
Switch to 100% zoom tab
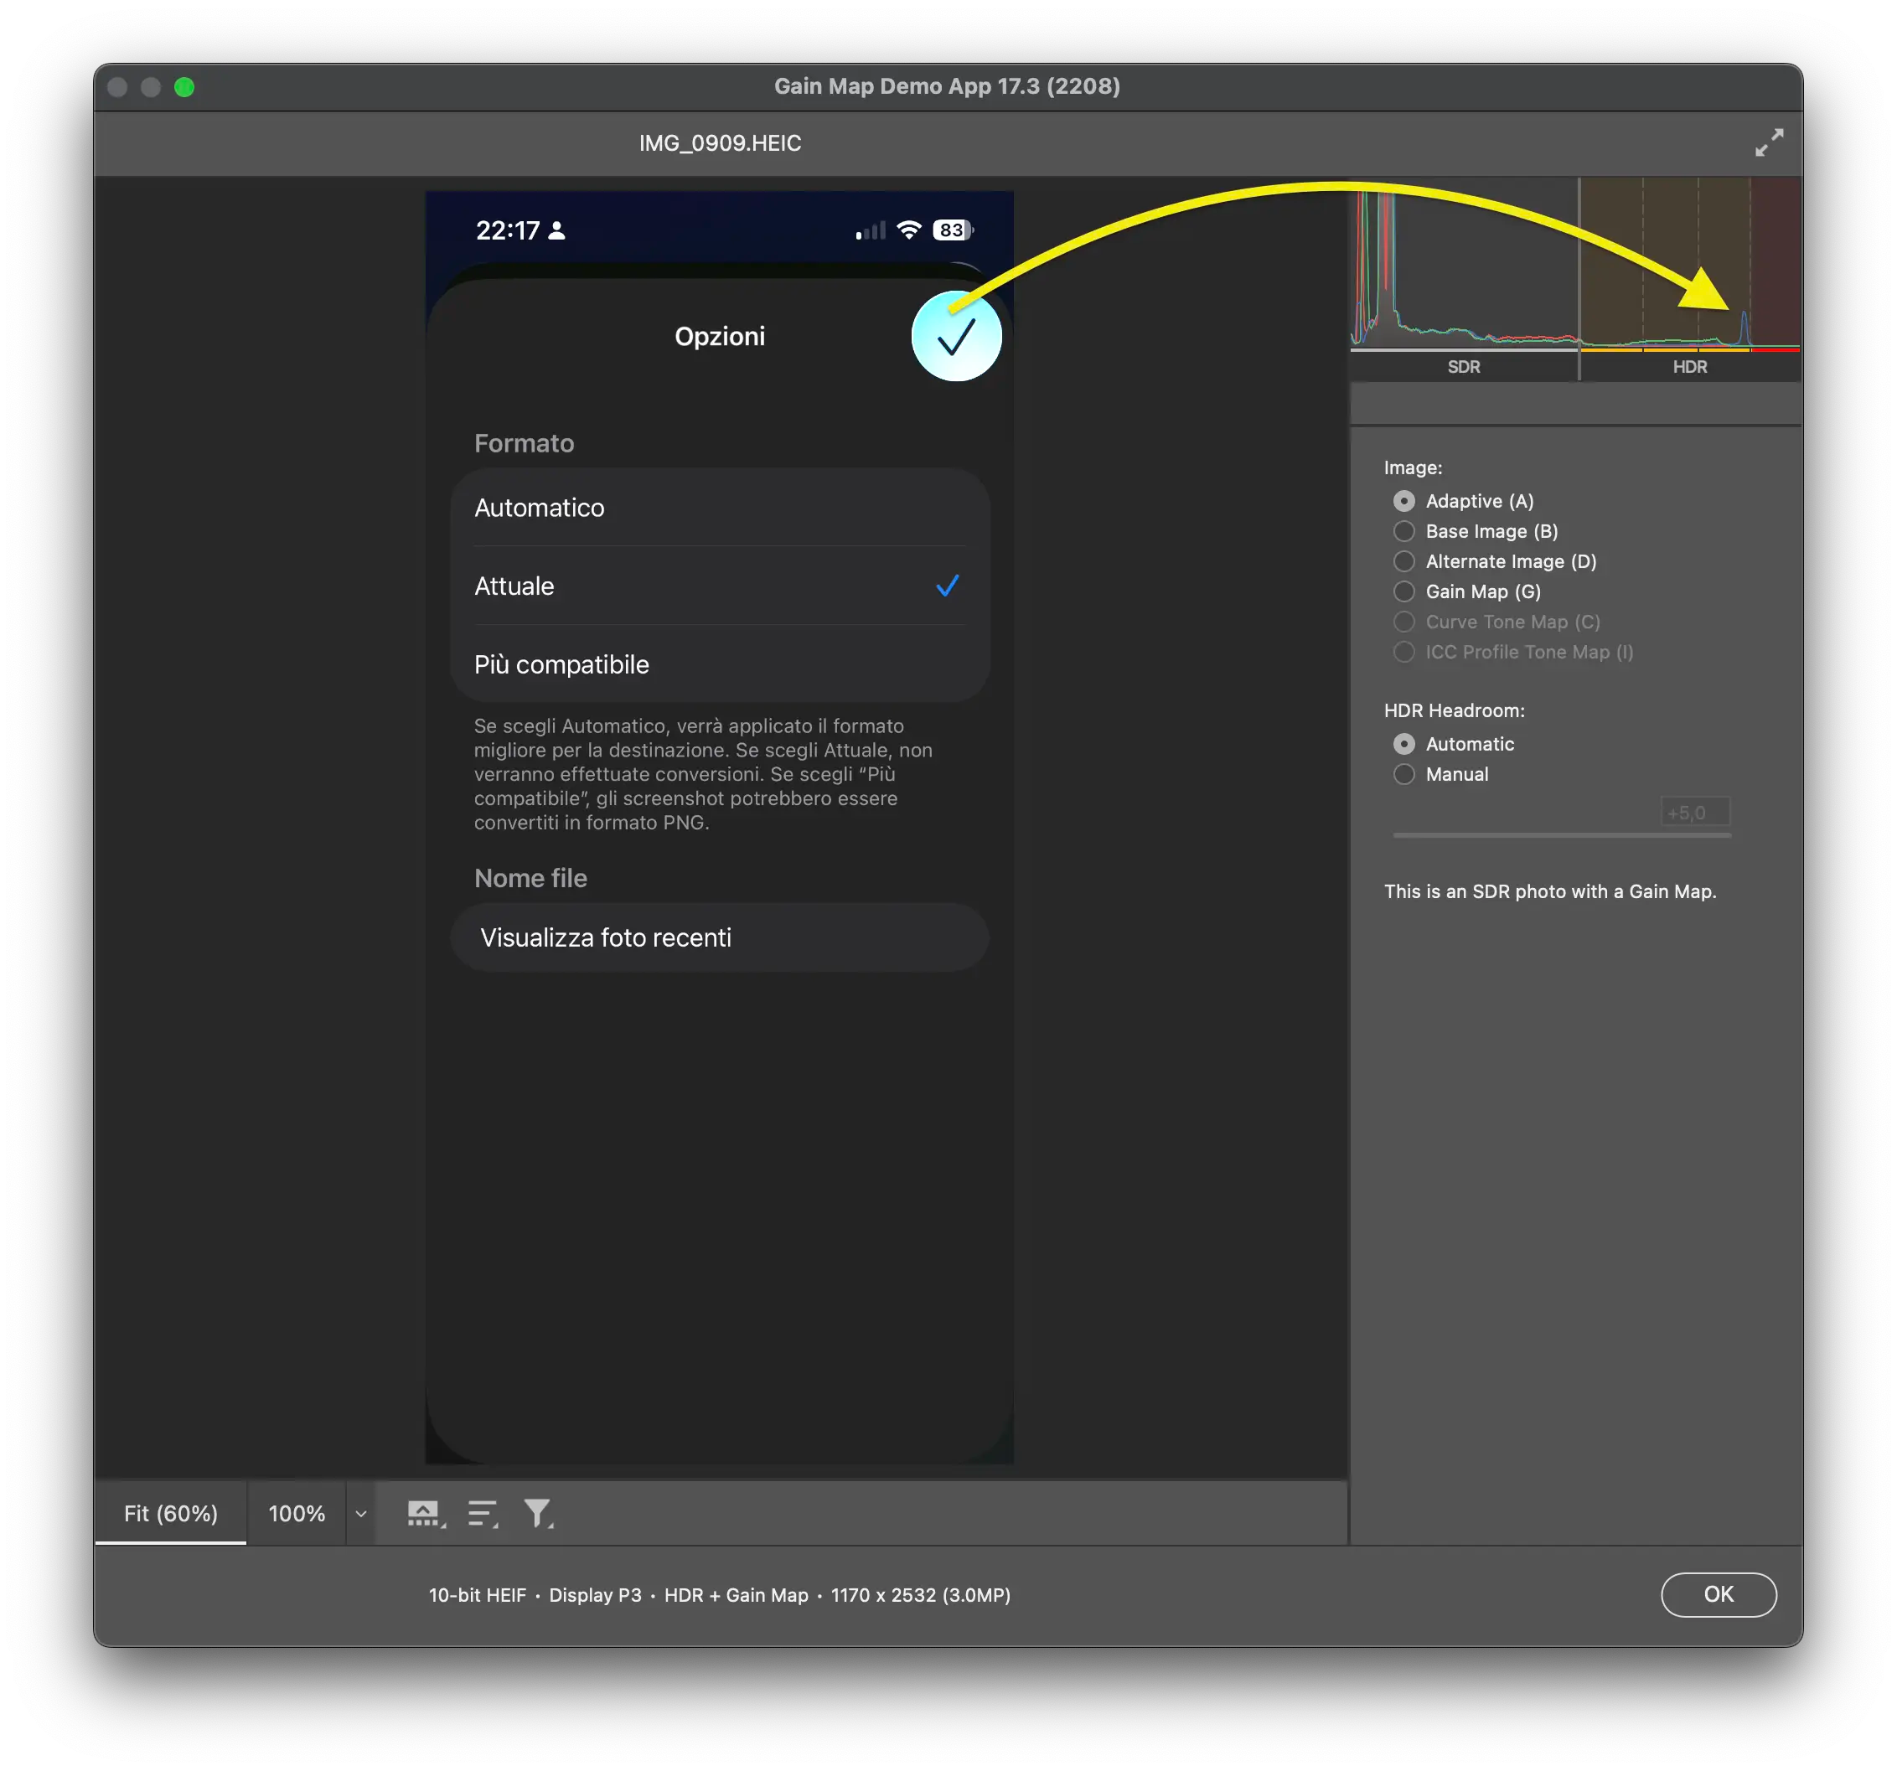click(297, 1513)
